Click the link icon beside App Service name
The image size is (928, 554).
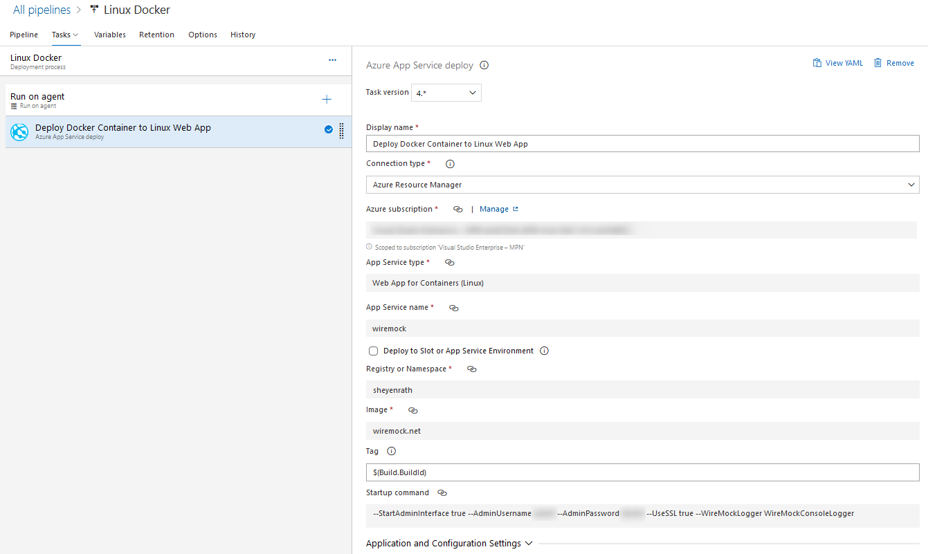coord(454,308)
